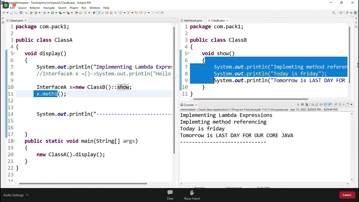359x202 pixels.
Task: Open Audio Settings in meeting bar
Action: tap(13, 195)
